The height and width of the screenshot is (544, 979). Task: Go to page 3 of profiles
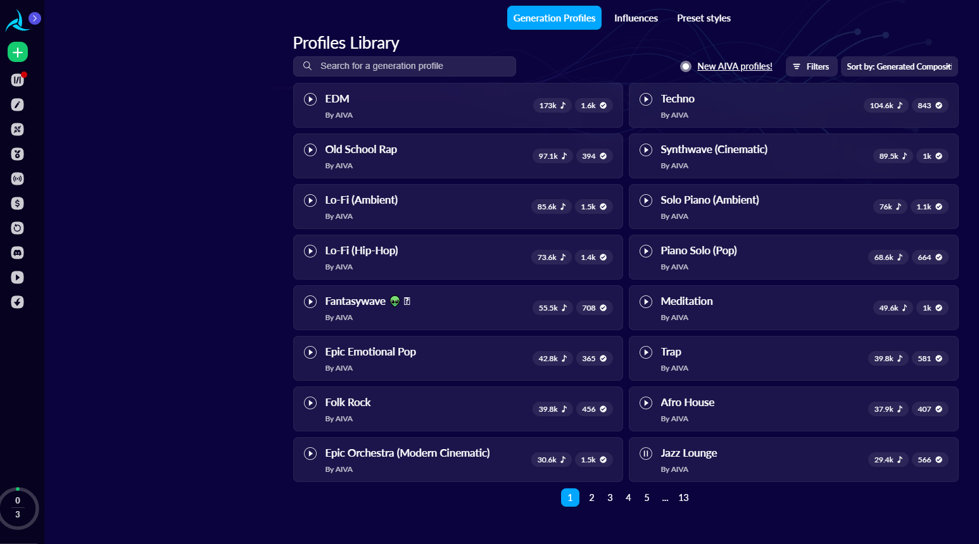point(610,498)
